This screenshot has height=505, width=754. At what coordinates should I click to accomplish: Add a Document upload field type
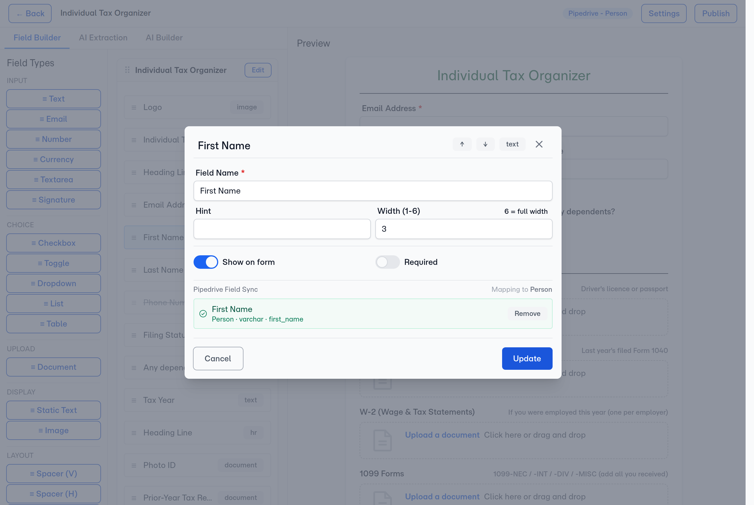point(54,367)
